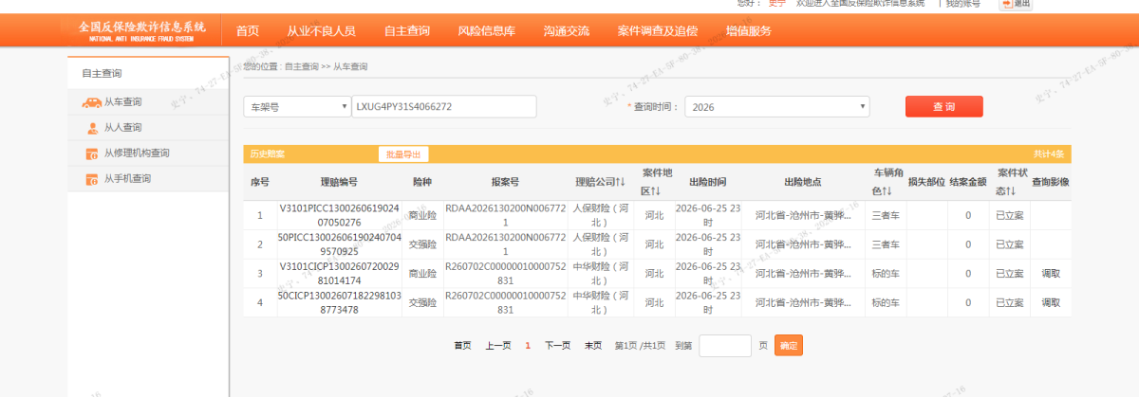Click the system logo 全国反保险欺诈信息系统
Screen dimensions: 1139x397
pyautogui.click(x=141, y=30)
